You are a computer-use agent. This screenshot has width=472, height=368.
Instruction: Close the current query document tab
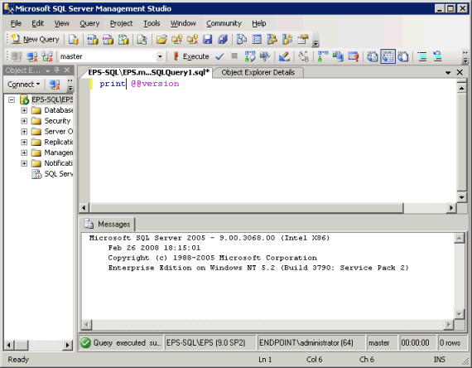tap(460, 72)
